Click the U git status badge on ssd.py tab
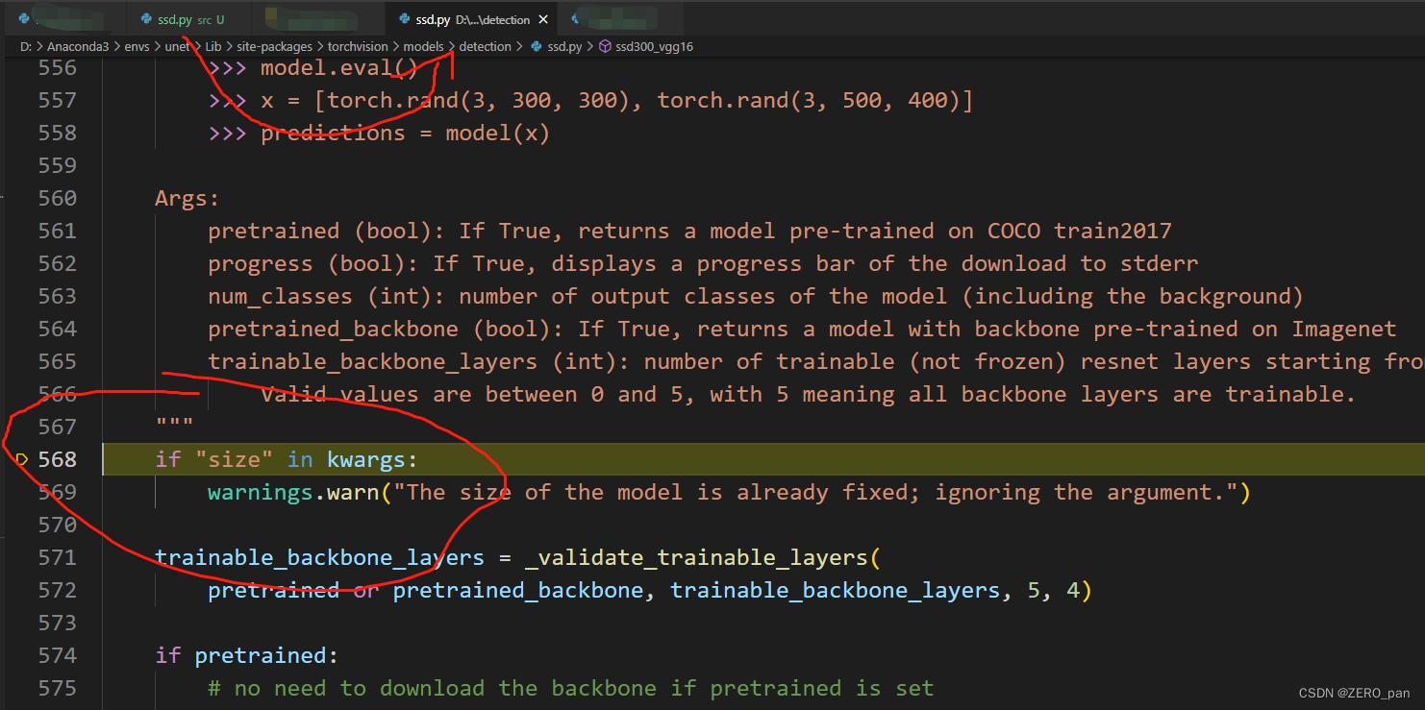Image resolution: width=1425 pixels, height=710 pixels. pyautogui.click(x=221, y=19)
